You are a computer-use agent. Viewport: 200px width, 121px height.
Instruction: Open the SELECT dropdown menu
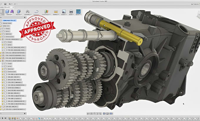point(78,14)
